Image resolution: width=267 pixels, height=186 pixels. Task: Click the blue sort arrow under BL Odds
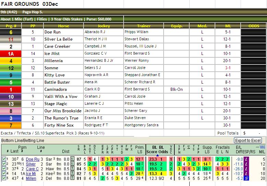[x=157, y=155]
